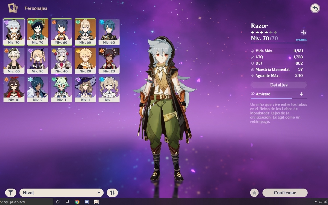328x205 pixels.
Task: Open the Nivel sorting dropdown
Action: tap(61, 193)
